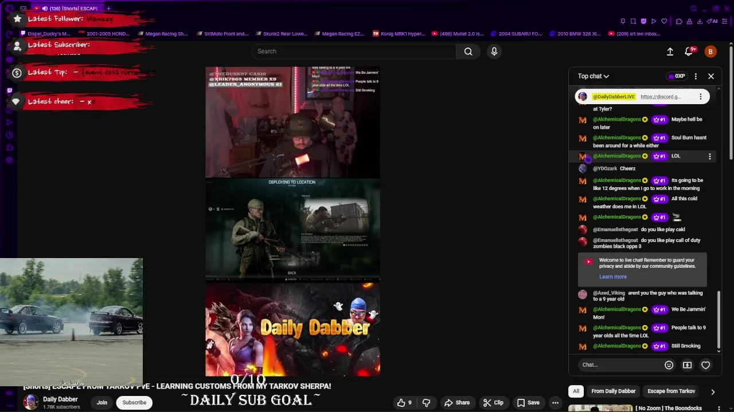Open 'Konig MRK1 Hyper...' bookmark
This screenshot has height=412, width=734.
(x=399, y=34)
